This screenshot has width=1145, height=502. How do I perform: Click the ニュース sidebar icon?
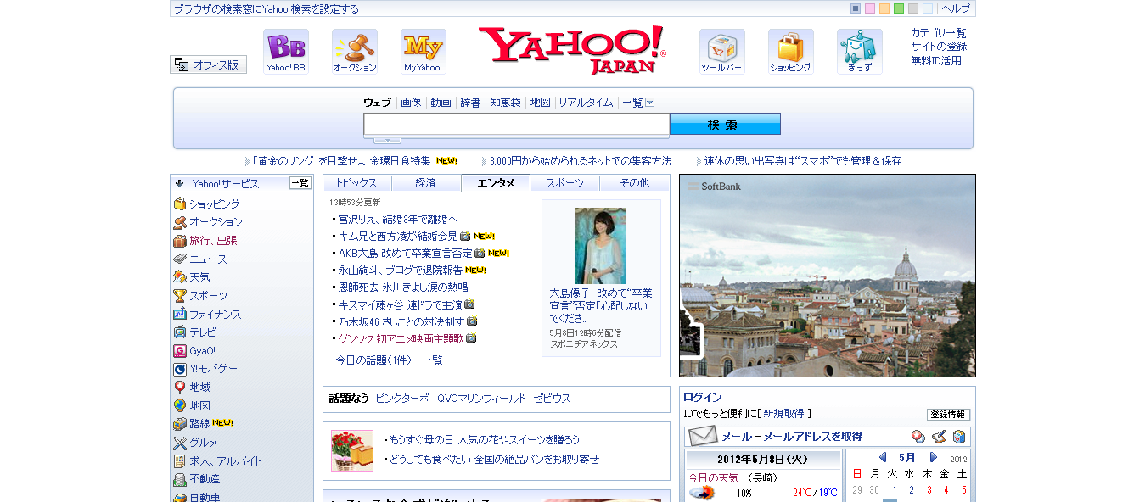coord(180,259)
